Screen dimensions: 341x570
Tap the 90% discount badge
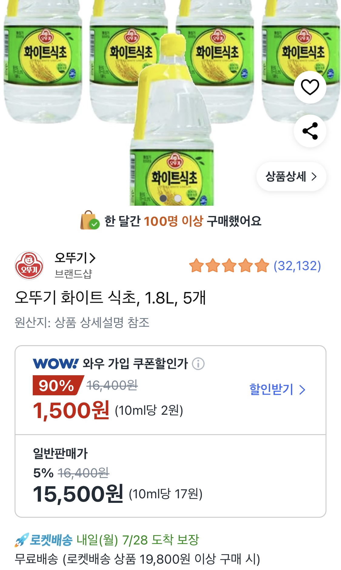[x=57, y=385]
